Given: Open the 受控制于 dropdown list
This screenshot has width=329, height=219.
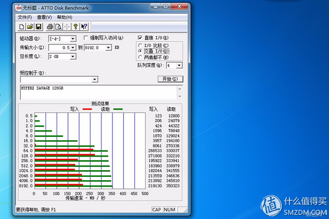Looking at the screenshot, I should [95, 79].
